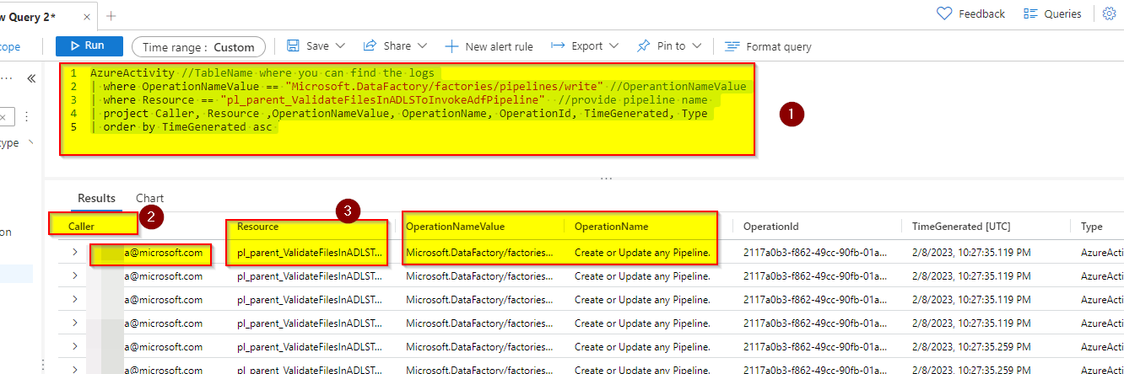The width and height of the screenshot is (1124, 374).
Task: Sort by the OperationName column header
Action: 611,227
